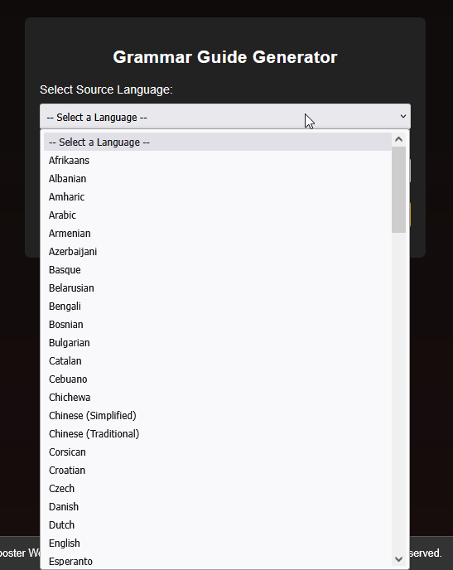Choose Esperanto at list bottom
Viewport: 453px width, 570px height.
coord(218,561)
